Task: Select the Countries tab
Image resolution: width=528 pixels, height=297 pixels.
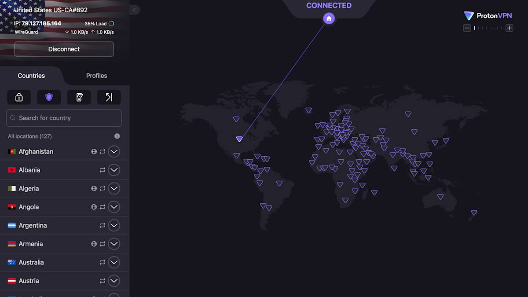Action: [x=31, y=76]
